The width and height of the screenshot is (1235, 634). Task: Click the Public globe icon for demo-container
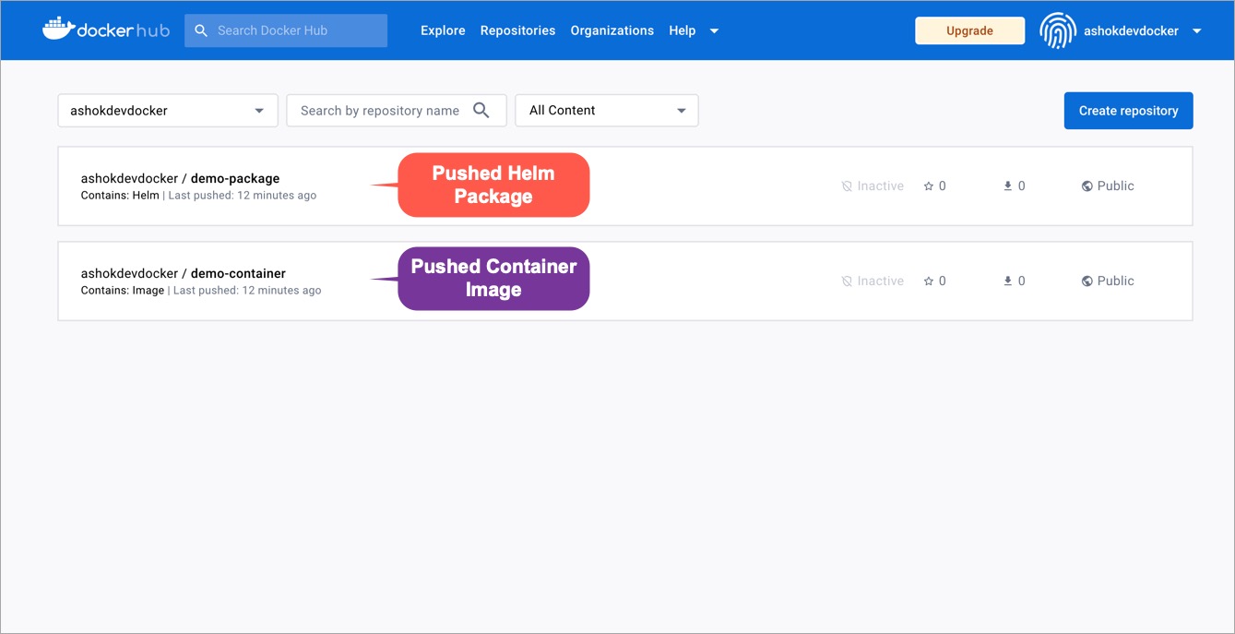[1087, 281]
